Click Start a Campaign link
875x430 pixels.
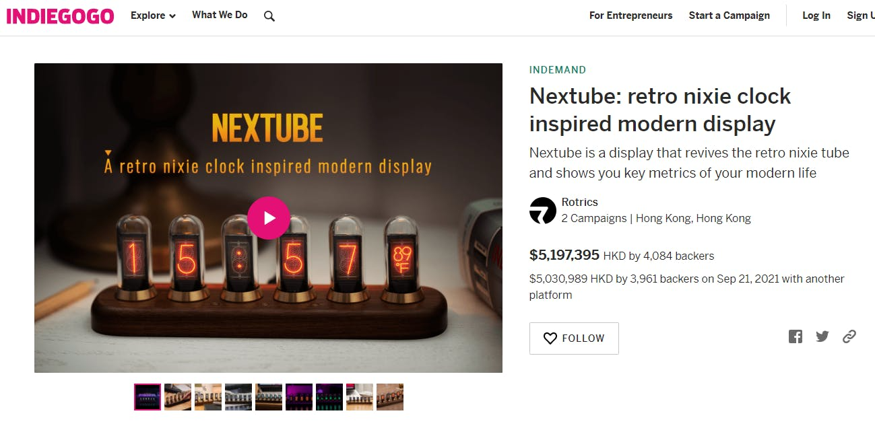729,15
